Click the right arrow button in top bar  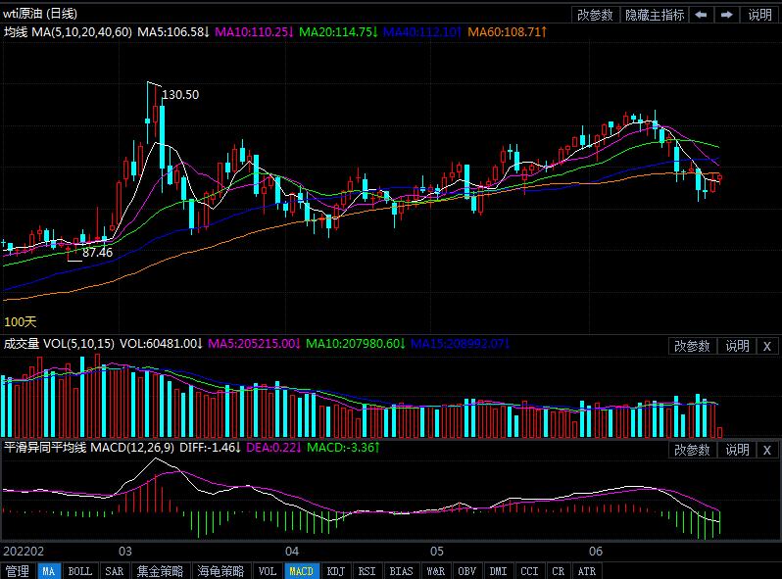click(726, 15)
